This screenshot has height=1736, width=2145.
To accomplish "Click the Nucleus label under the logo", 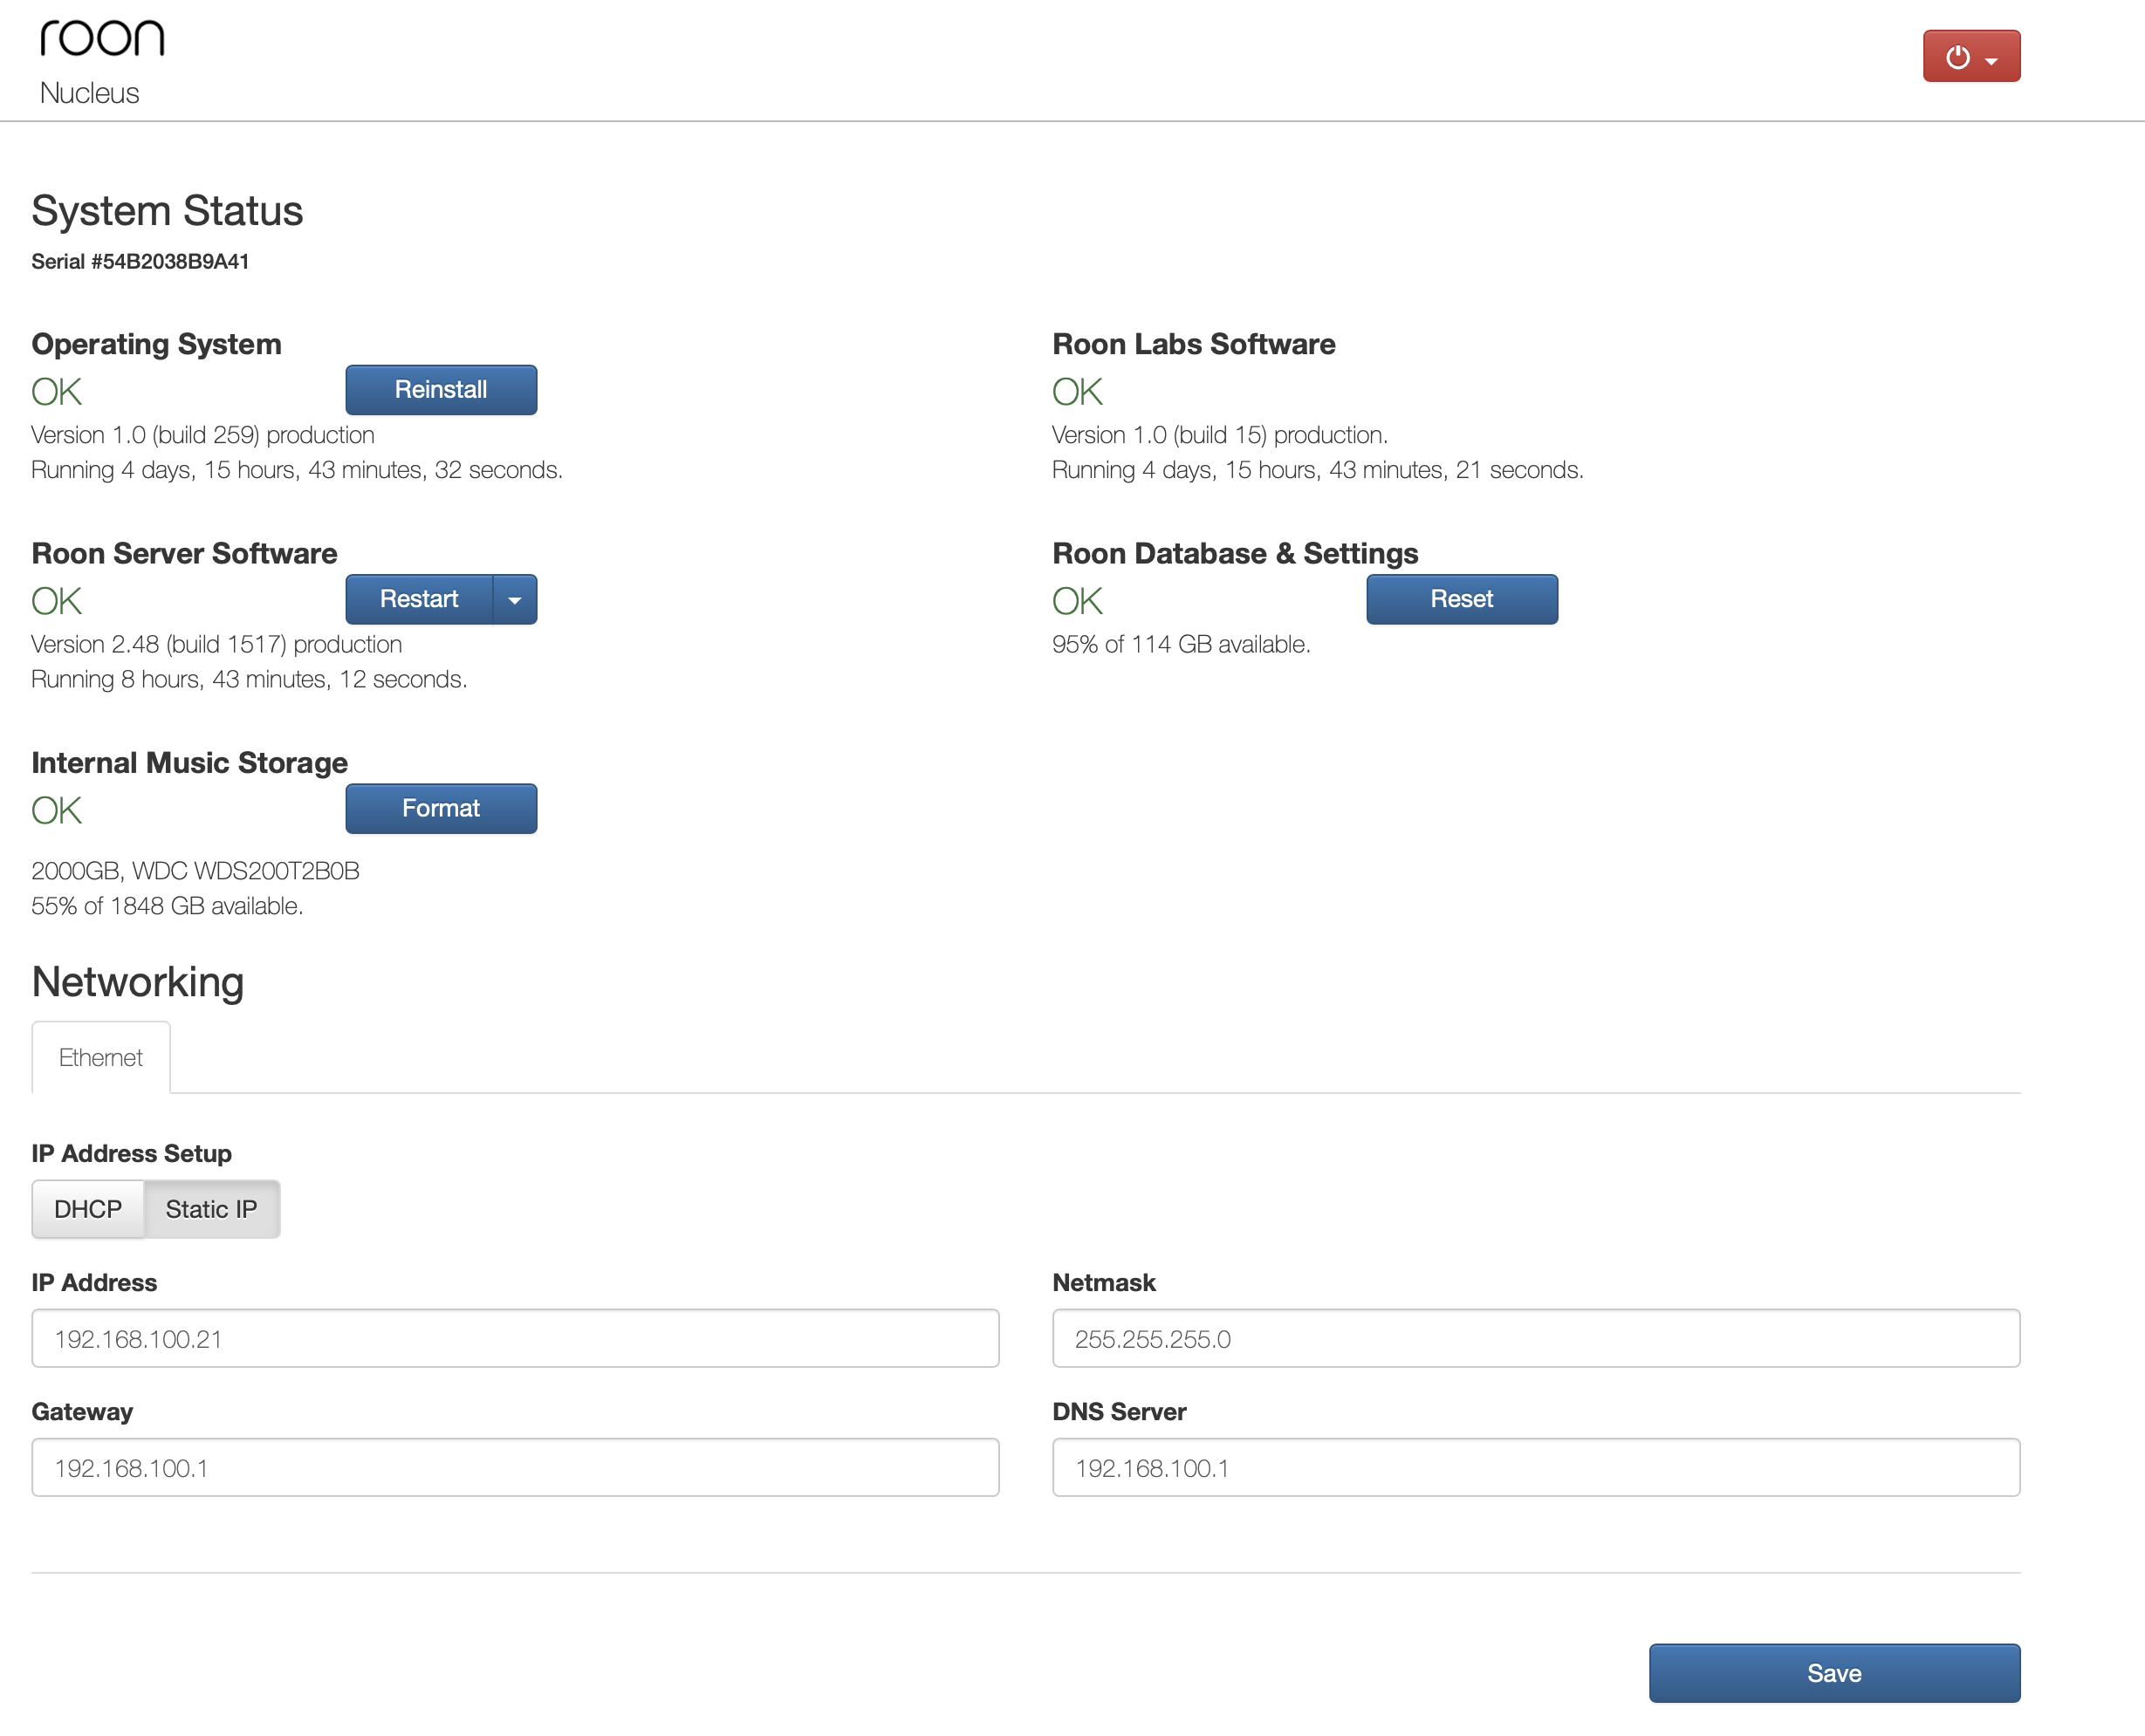I will (x=89, y=93).
